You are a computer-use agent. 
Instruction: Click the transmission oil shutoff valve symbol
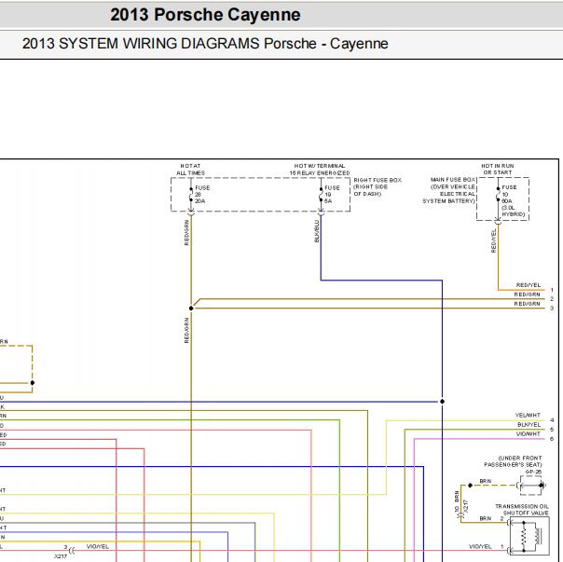(x=529, y=535)
